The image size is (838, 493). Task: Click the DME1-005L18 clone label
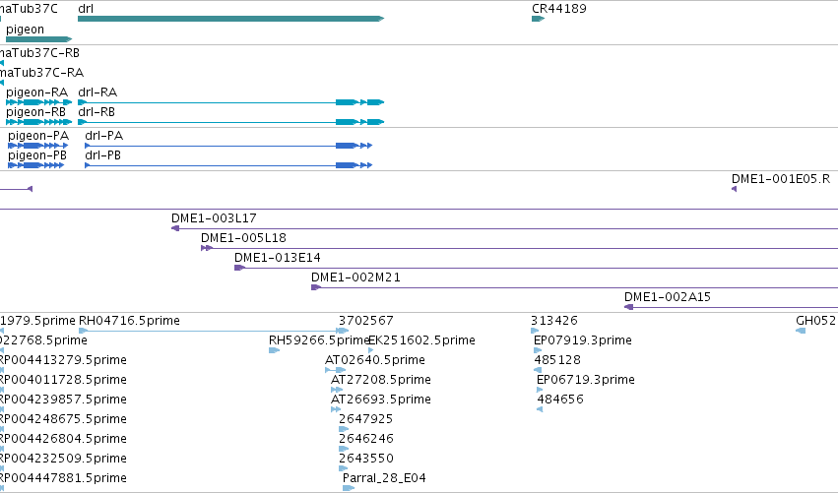243,238
